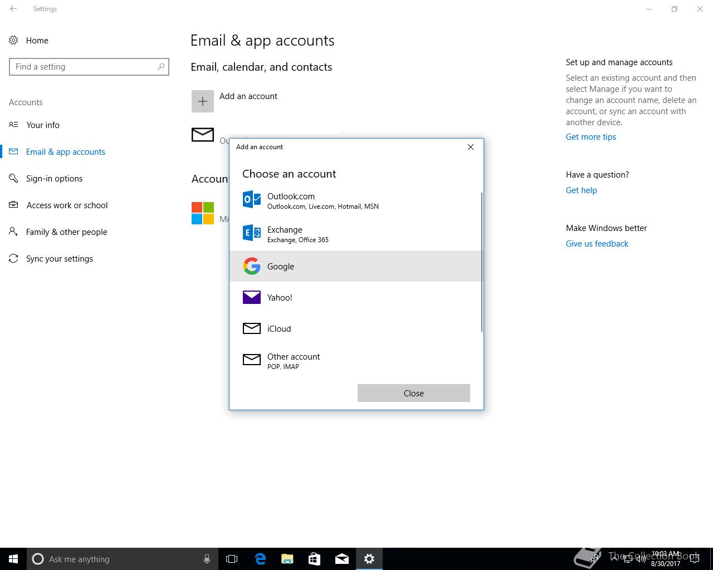Click the Get help link
The width and height of the screenshot is (713, 570).
[x=582, y=190]
